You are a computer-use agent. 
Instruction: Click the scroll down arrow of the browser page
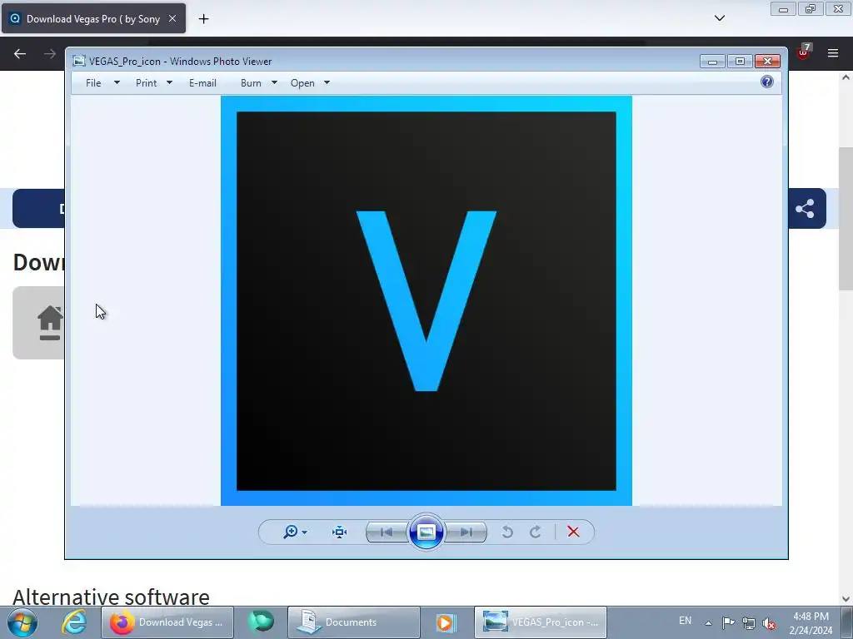click(x=846, y=599)
